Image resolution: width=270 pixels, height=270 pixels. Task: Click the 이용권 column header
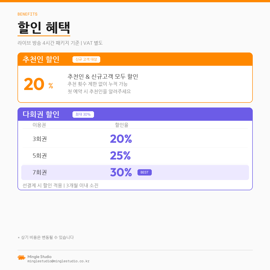click(x=39, y=125)
